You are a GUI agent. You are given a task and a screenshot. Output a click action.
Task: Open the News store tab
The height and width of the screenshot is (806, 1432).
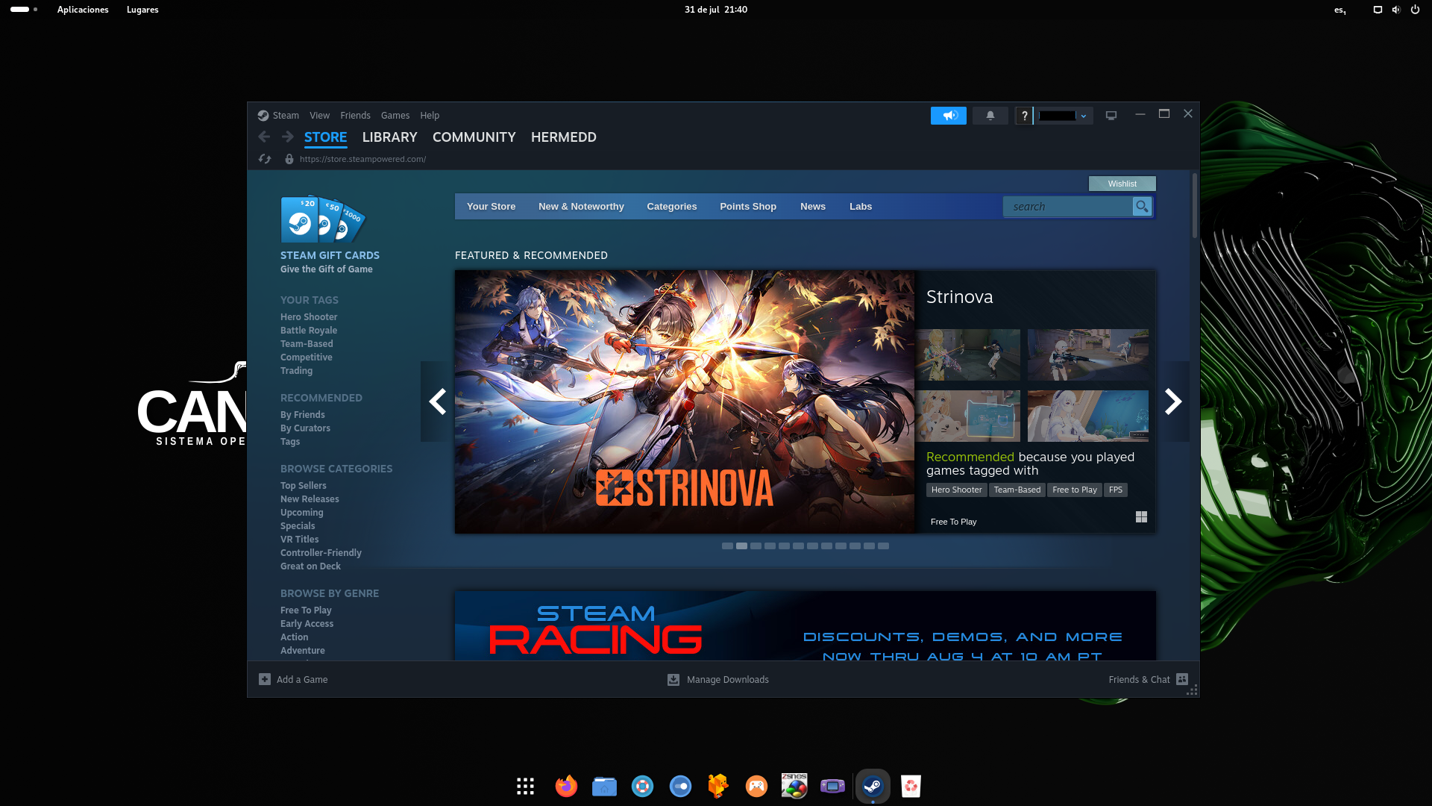813,207
